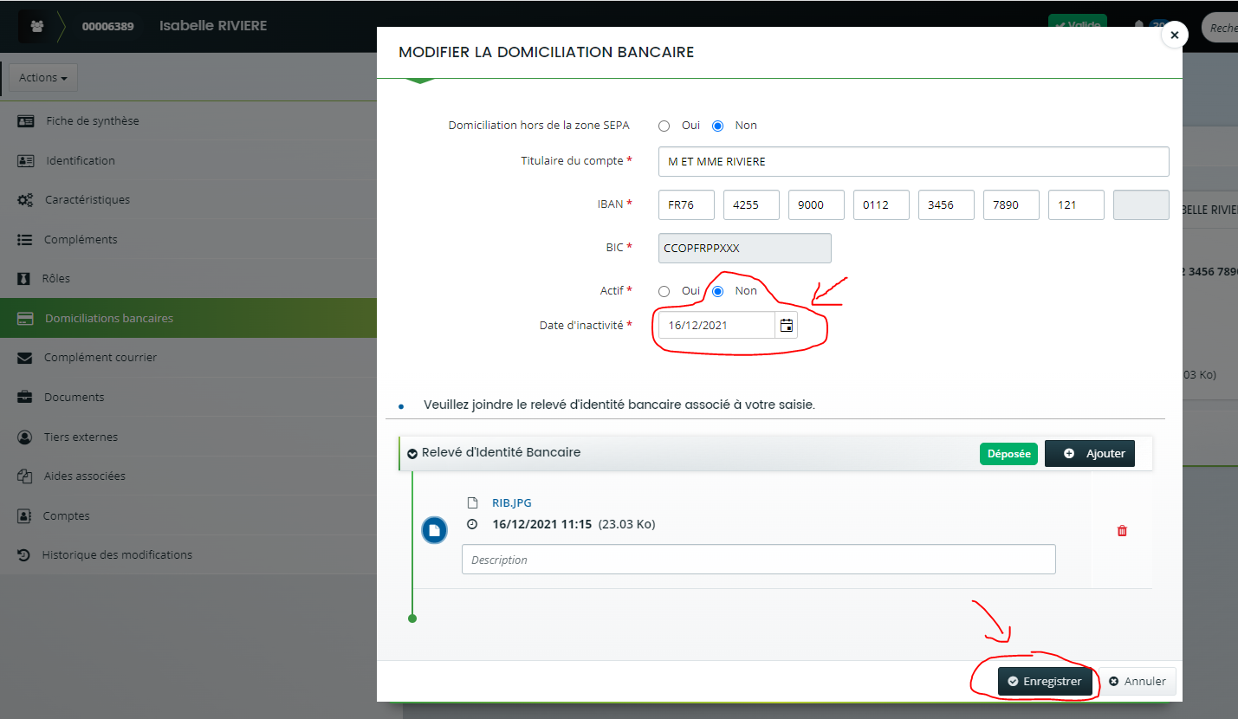The width and height of the screenshot is (1238, 719).
Task: Click the Tiers externes person icon
Action: (25, 437)
